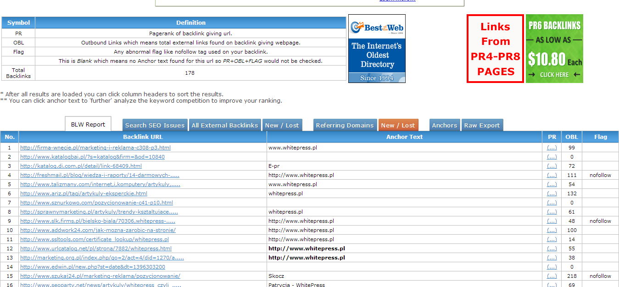
Task: Open firma-wnecie.pl marketing backlink URL
Action: (95, 148)
